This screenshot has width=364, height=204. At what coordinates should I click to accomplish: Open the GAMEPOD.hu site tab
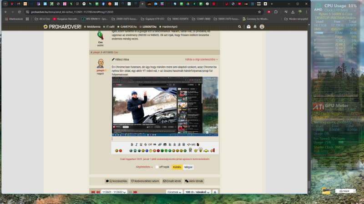(127, 27)
